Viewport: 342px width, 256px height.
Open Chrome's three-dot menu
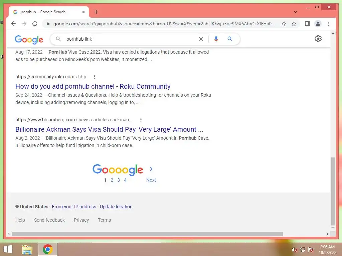pyautogui.click(x=329, y=24)
